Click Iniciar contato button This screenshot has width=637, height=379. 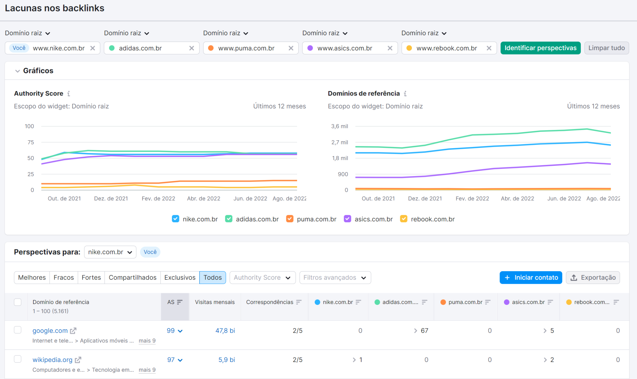click(x=531, y=277)
